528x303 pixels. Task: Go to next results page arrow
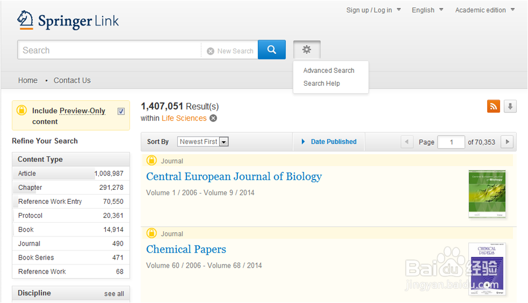[x=507, y=142]
